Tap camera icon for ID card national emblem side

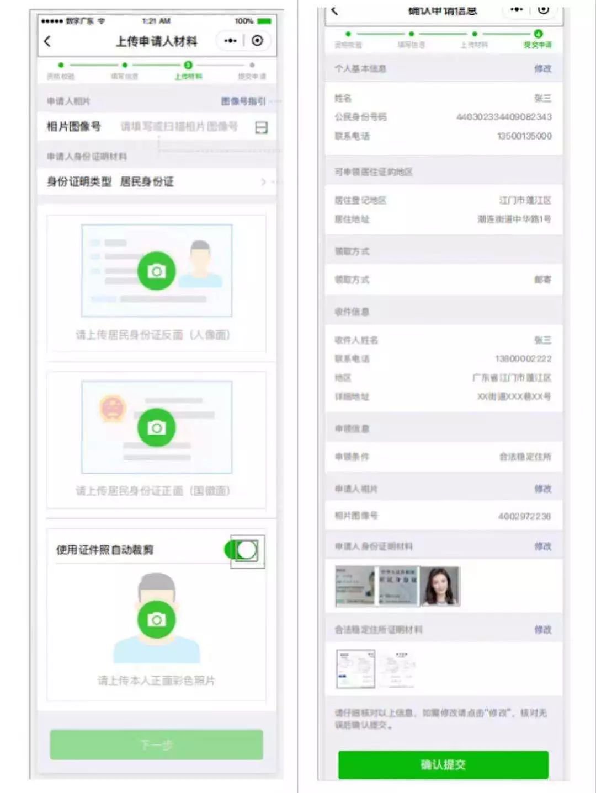click(157, 427)
